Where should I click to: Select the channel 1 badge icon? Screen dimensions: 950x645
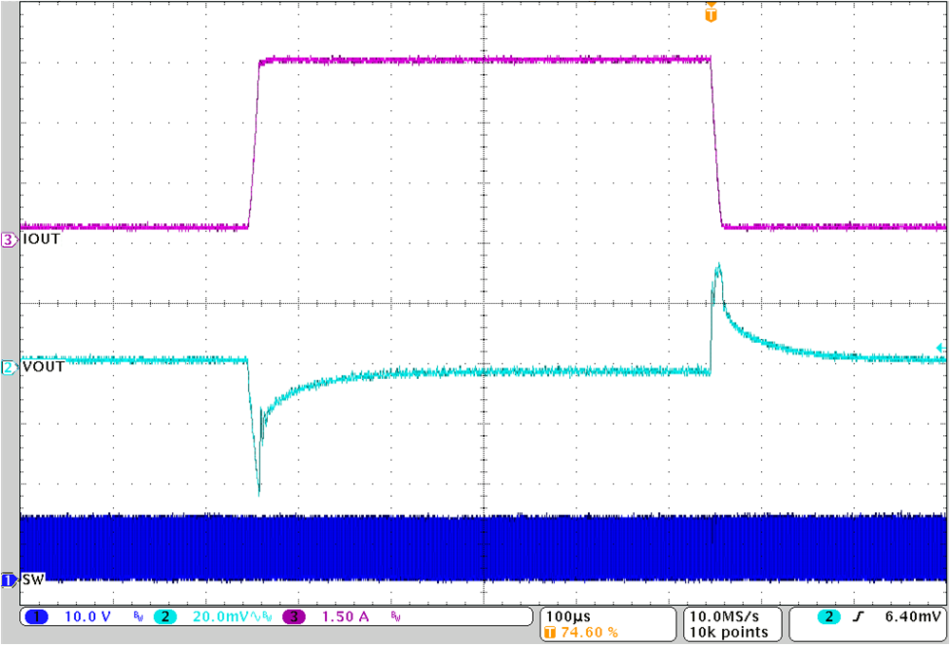pyautogui.click(x=35, y=616)
